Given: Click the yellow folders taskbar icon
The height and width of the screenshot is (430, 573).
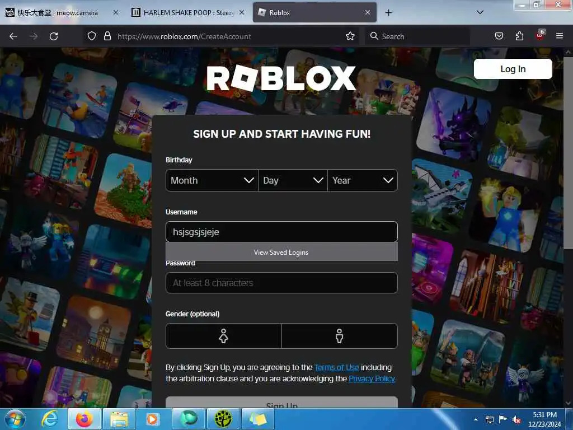Looking at the screenshot, I should coord(258,419).
